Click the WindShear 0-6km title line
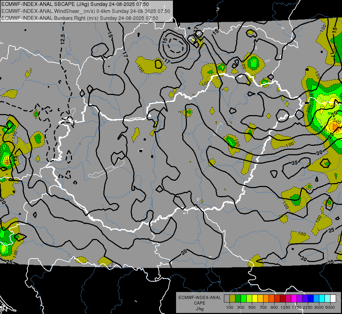The width and height of the screenshot is (342, 314). (86, 11)
